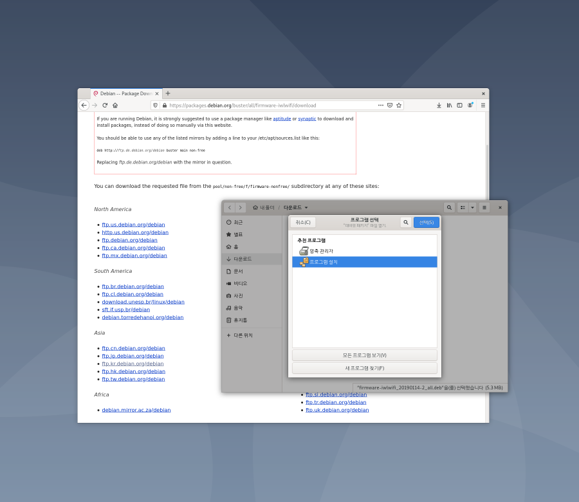Open Firefox account icon
579x502 pixels.
tap(470, 106)
